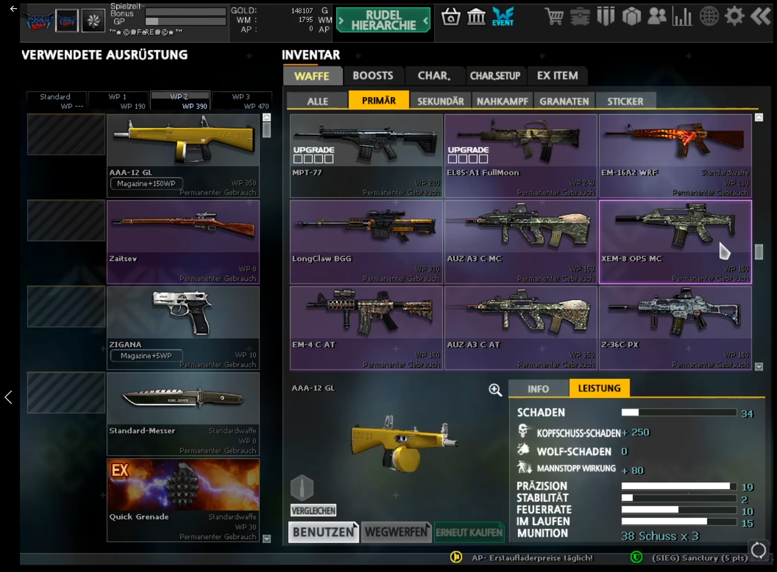Select the Standard loadout slot
This screenshot has height=572, width=777.
pos(56,101)
